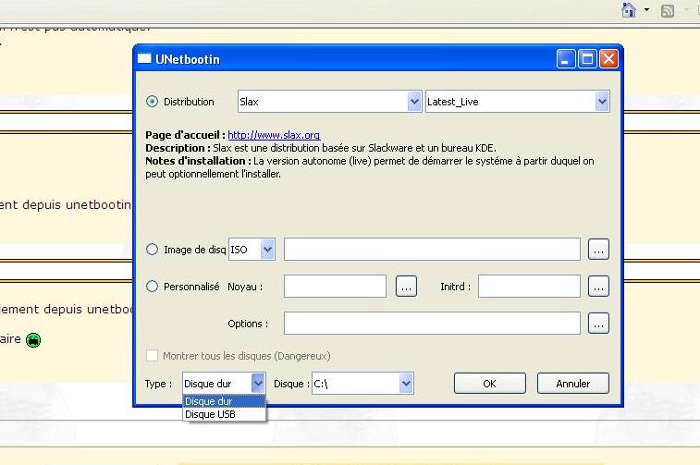Open the arrow dropdown next to home icon
This screenshot has height=465, width=700.
click(x=646, y=10)
